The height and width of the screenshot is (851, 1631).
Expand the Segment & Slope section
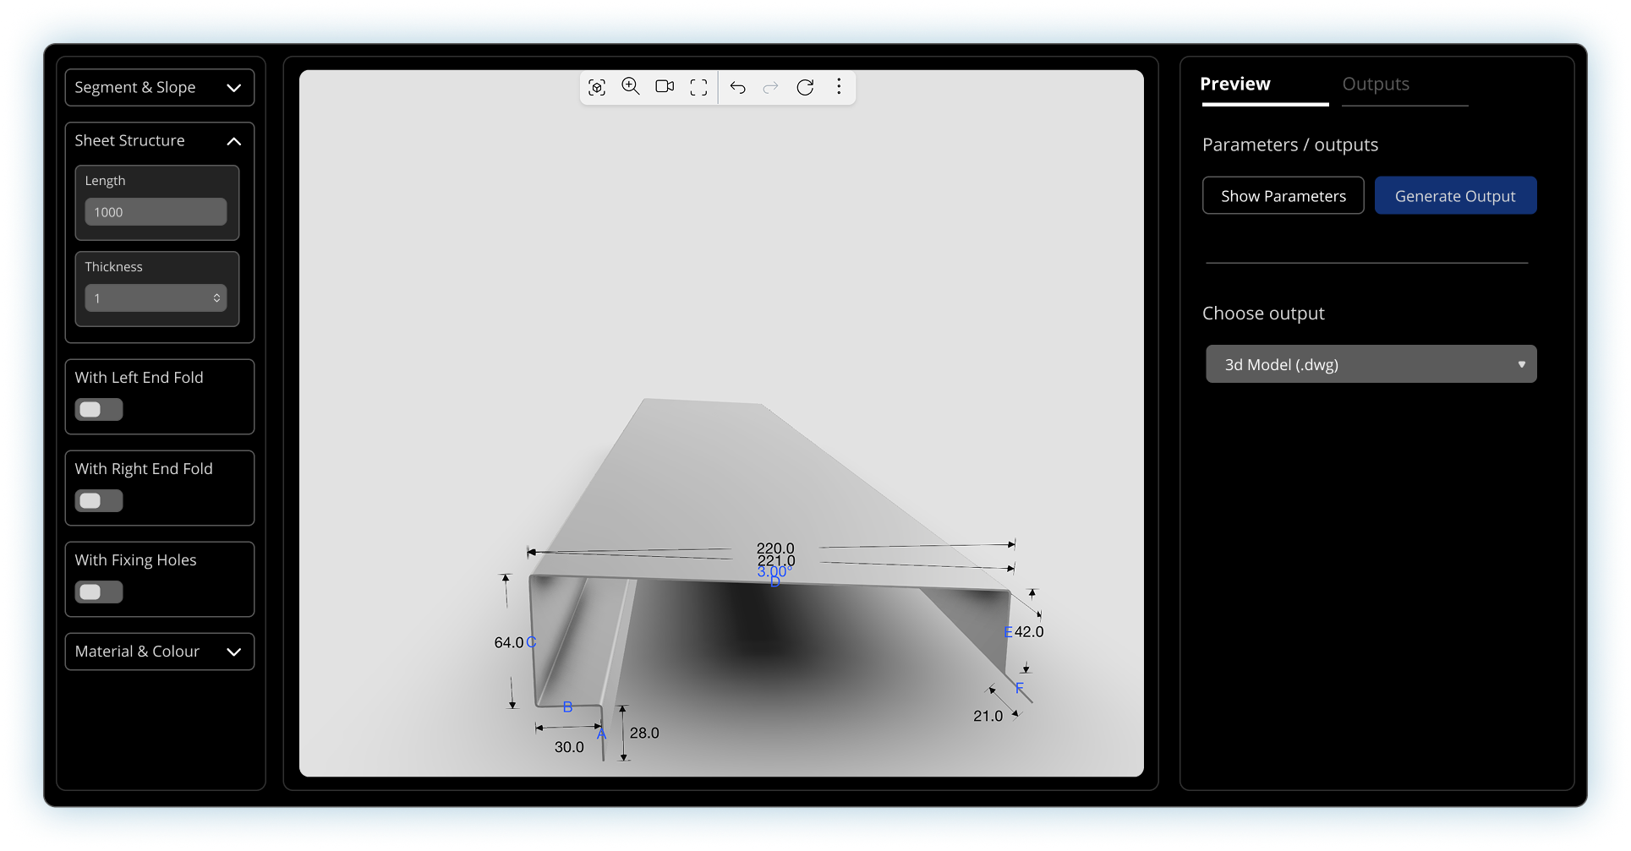tap(160, 88)
